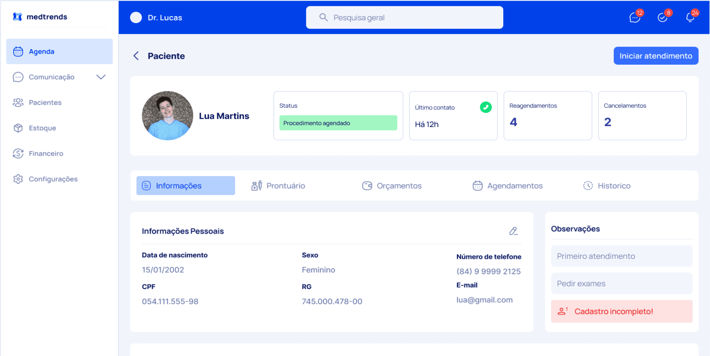710x356 pixels.
Task: Switch to the Prontuário tab
Action: point(278,186)
